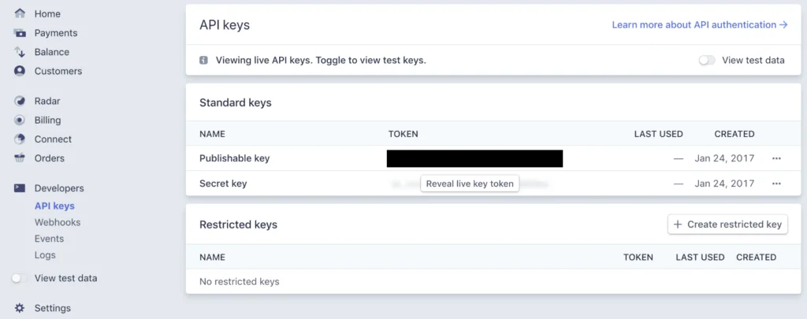Open the Publishable key options menu
This screenshot has width=807, height=319.
(x=776, y=158)
